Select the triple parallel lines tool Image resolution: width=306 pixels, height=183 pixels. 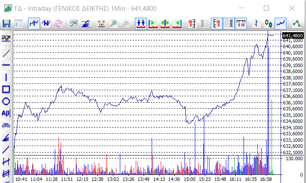[x=6, y=173]
